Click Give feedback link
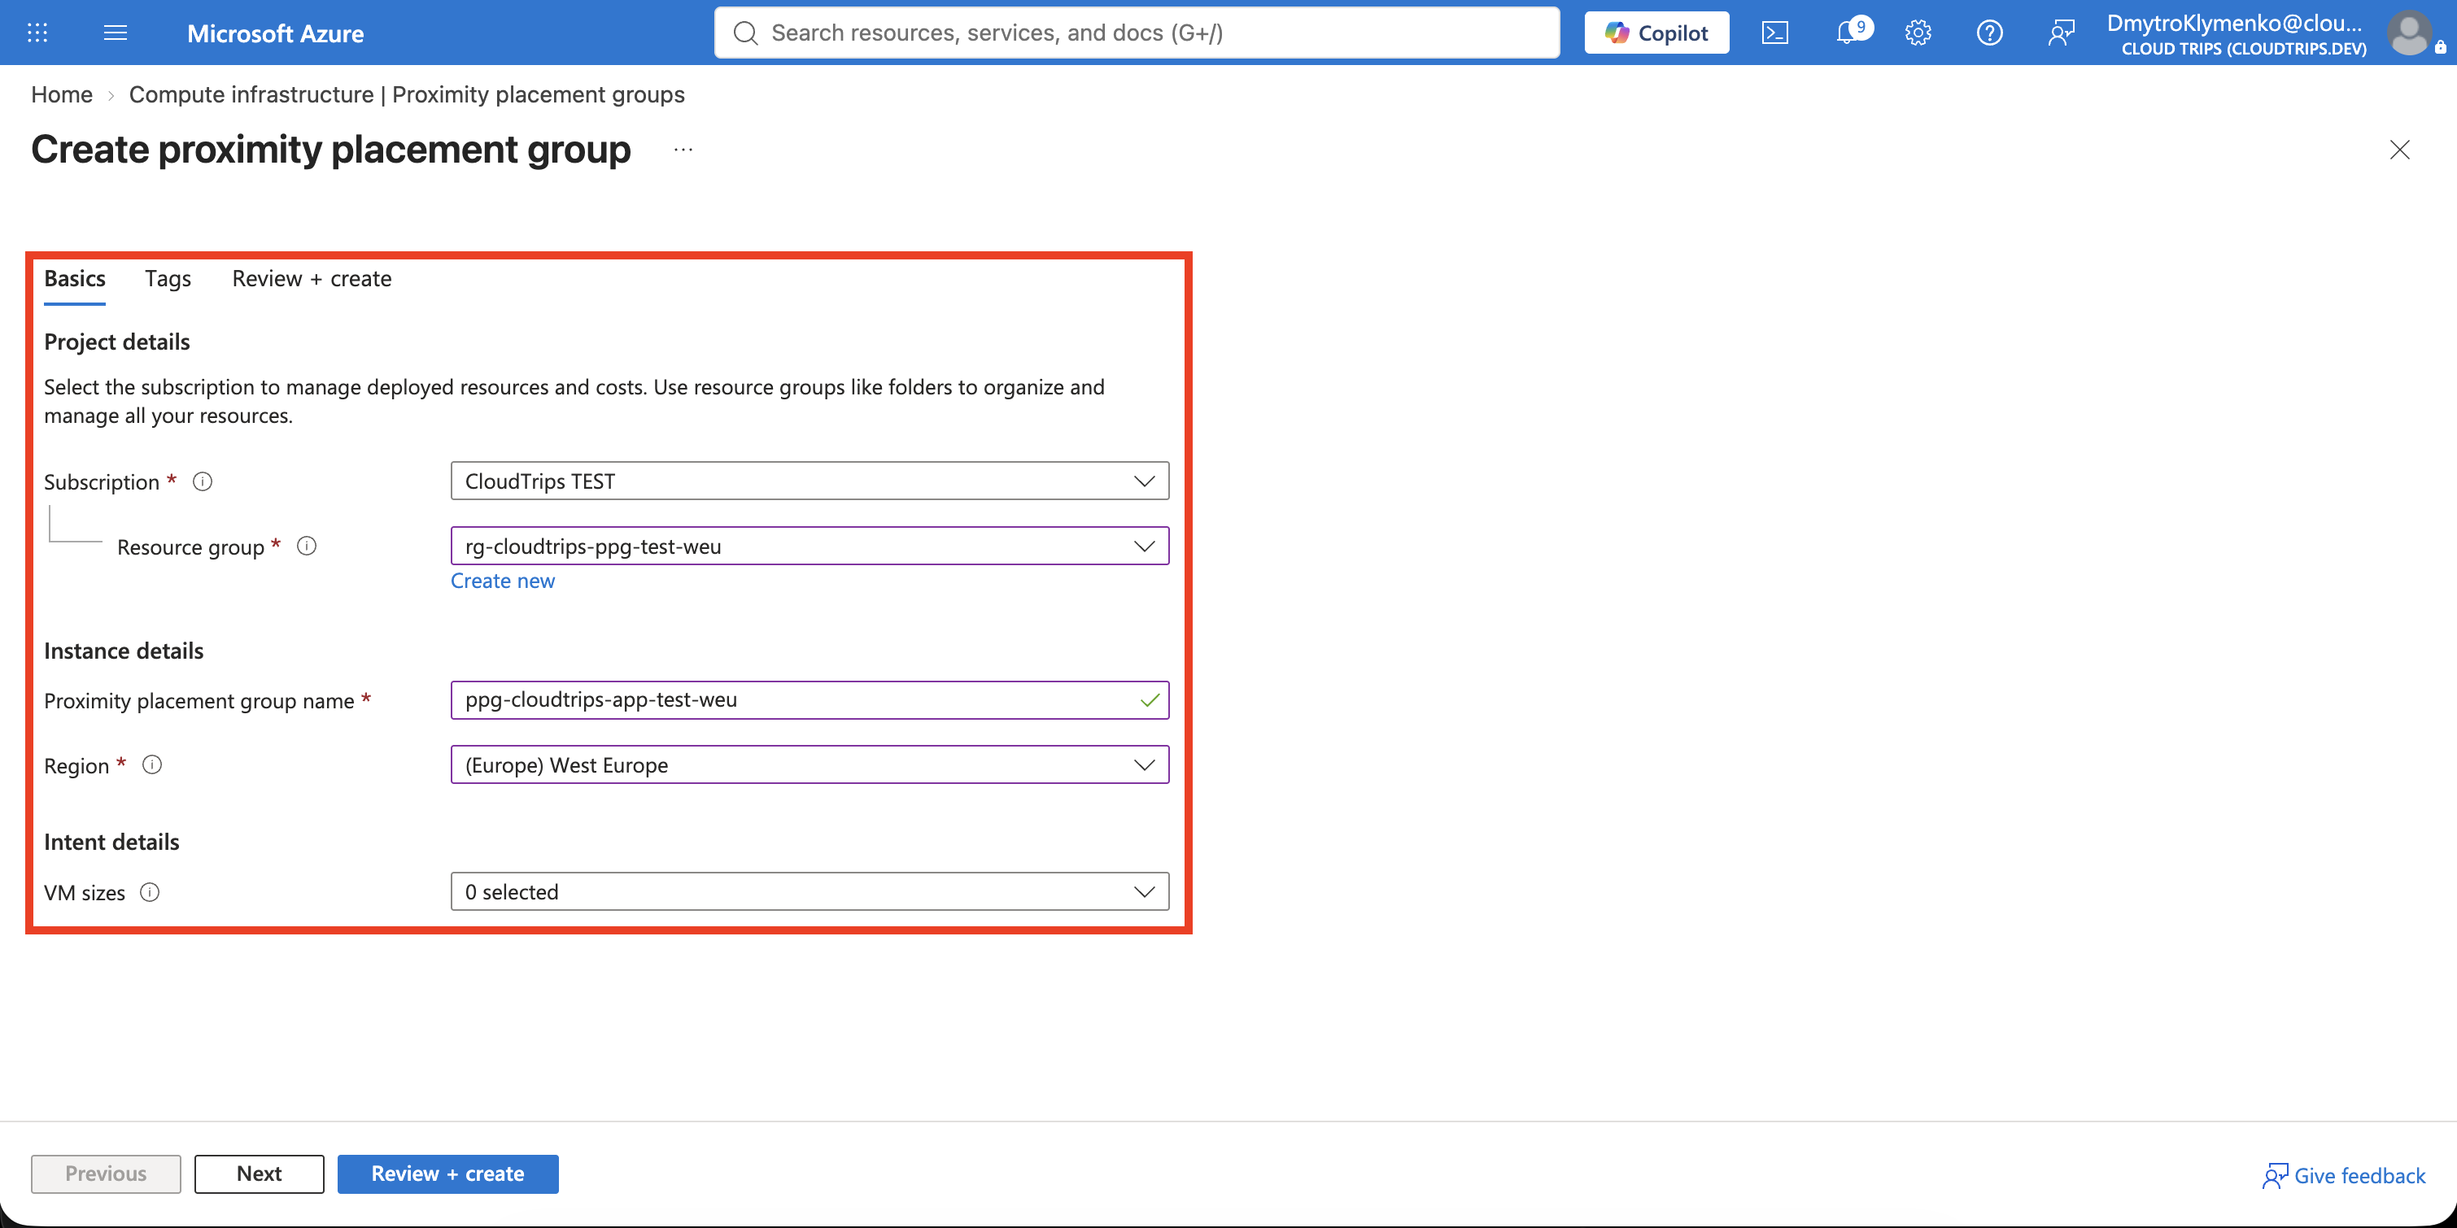2457x1228 pixels. 2345,1176
